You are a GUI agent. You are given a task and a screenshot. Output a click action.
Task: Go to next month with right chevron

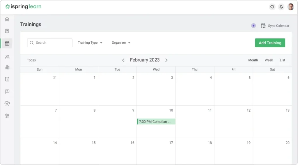point(166,60)
